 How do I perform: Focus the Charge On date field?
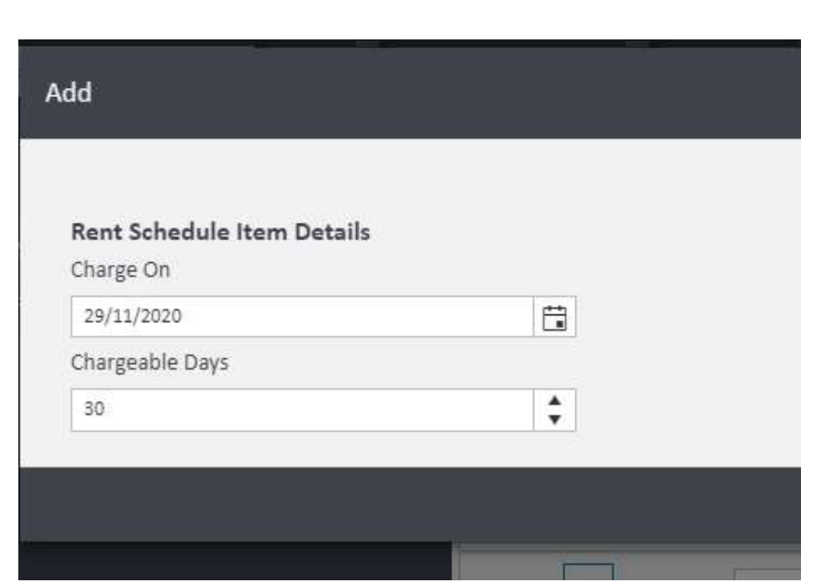click(303, 317)
